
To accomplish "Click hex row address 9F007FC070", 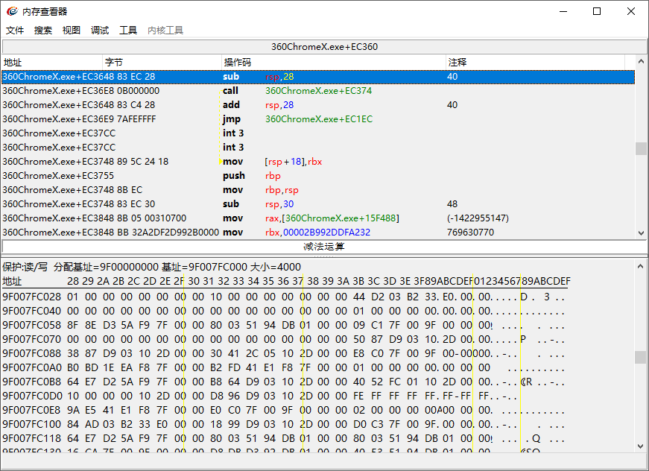I will [32, 339].
